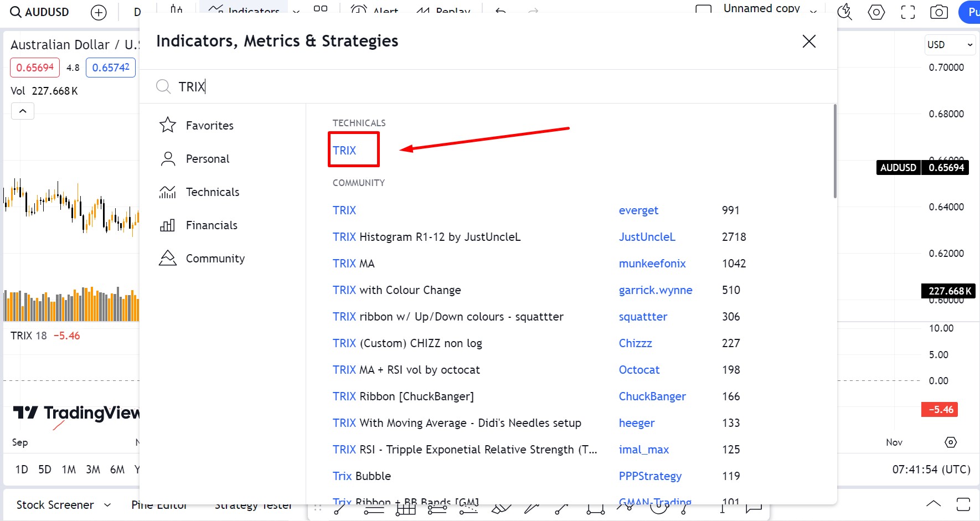The image size is (980, 521).
Task: Open the candlestick chart type icon
Action: click(176, 9)
